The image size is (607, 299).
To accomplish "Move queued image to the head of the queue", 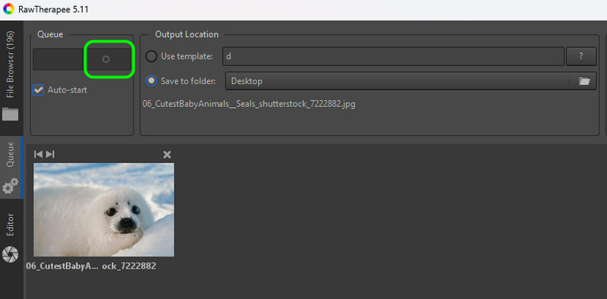I will [x=38, y=154].
